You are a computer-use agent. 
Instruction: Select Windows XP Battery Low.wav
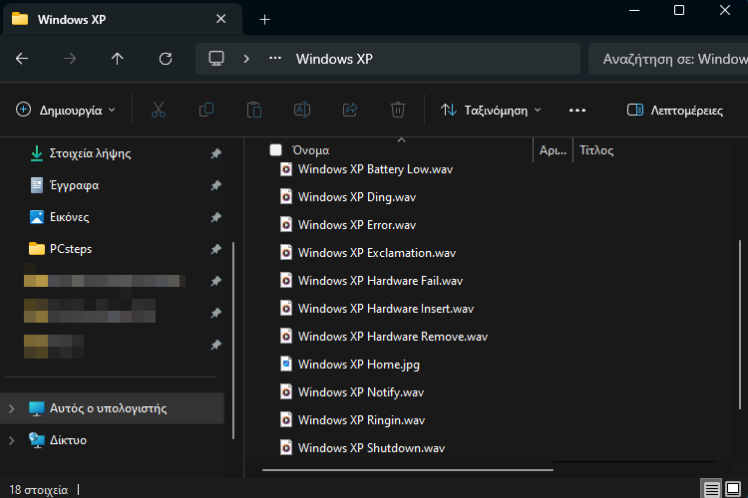pos(375,169)
